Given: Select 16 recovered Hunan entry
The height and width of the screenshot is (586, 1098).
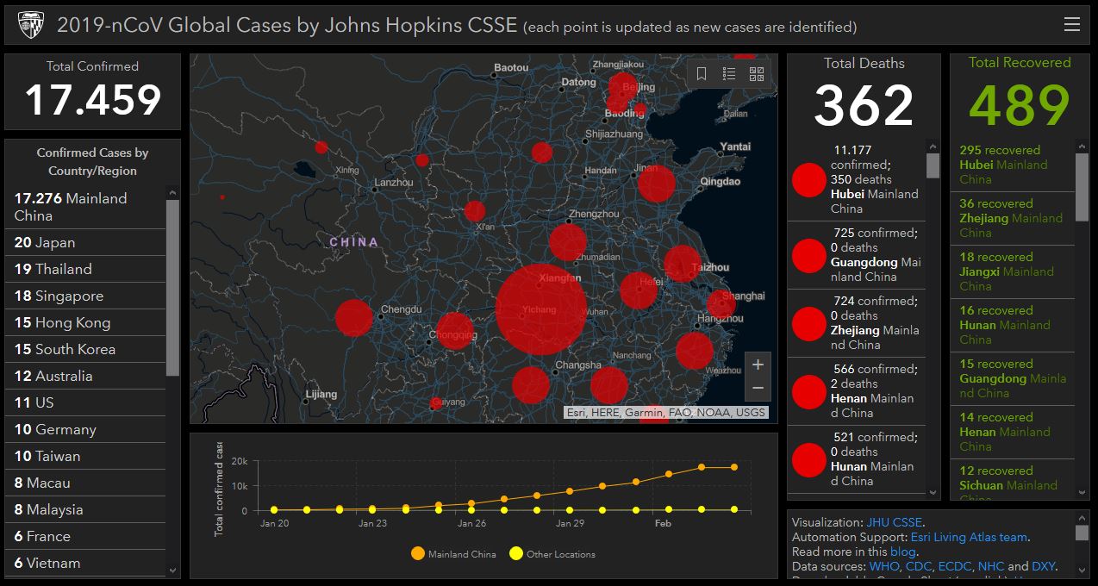Looking at the screenshot, I should pyautogui.click(x=1014, y=325).
